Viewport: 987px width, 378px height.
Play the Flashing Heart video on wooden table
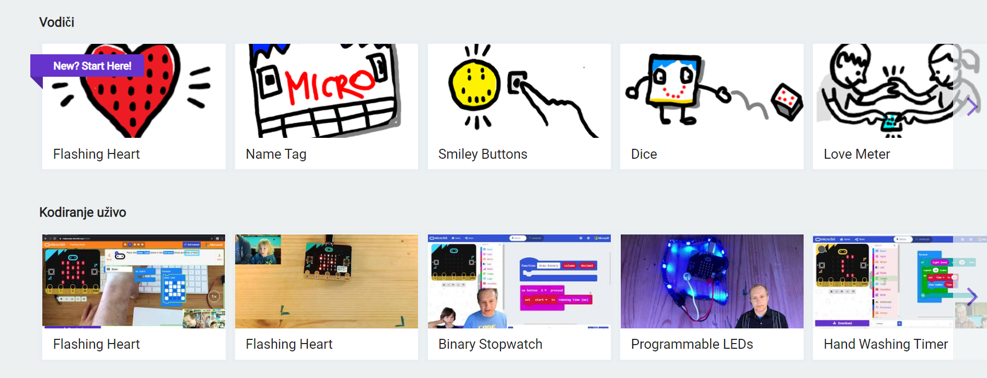pyautogui.click(x=327, y=281)
